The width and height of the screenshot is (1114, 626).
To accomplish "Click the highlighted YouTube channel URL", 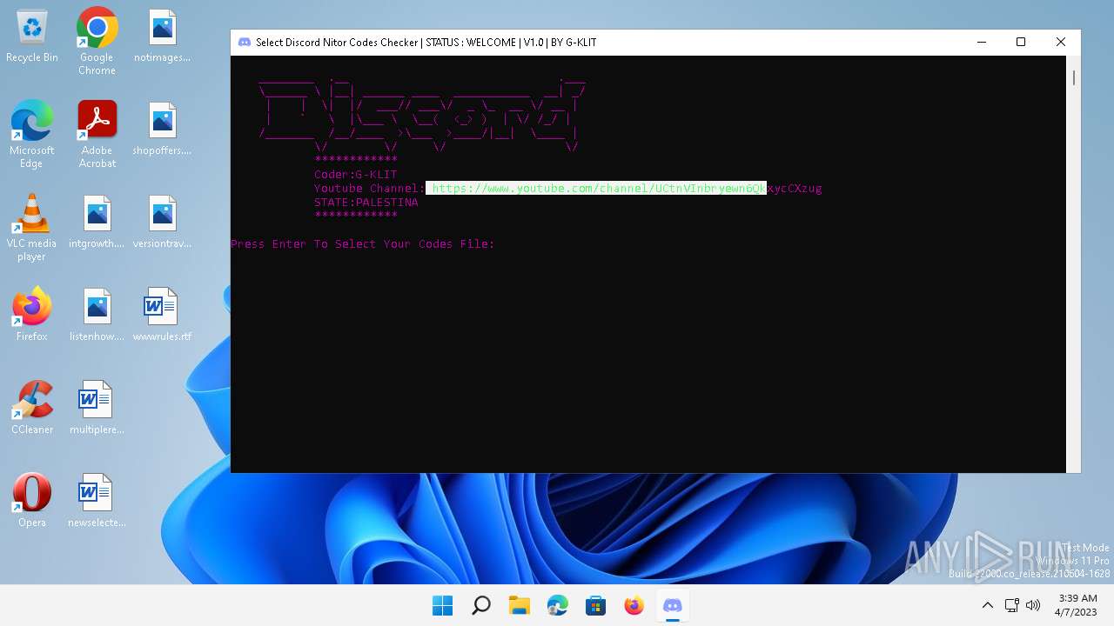I will tap(596, 188).
